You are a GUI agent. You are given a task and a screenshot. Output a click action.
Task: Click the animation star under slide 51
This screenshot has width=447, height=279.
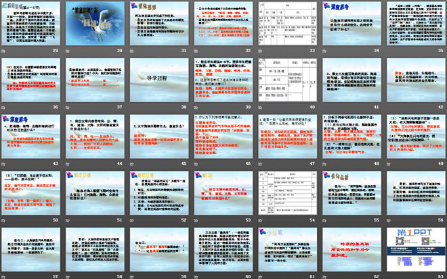[68, 220]
